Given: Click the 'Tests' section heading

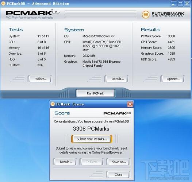Looking at the screenshot, I should [x=16, y=30].
